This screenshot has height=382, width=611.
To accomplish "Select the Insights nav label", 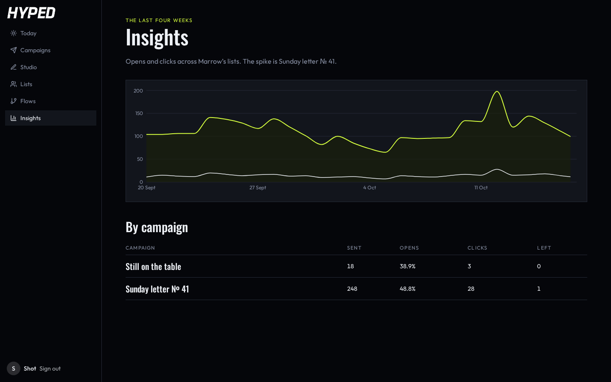I will (31, 118).
